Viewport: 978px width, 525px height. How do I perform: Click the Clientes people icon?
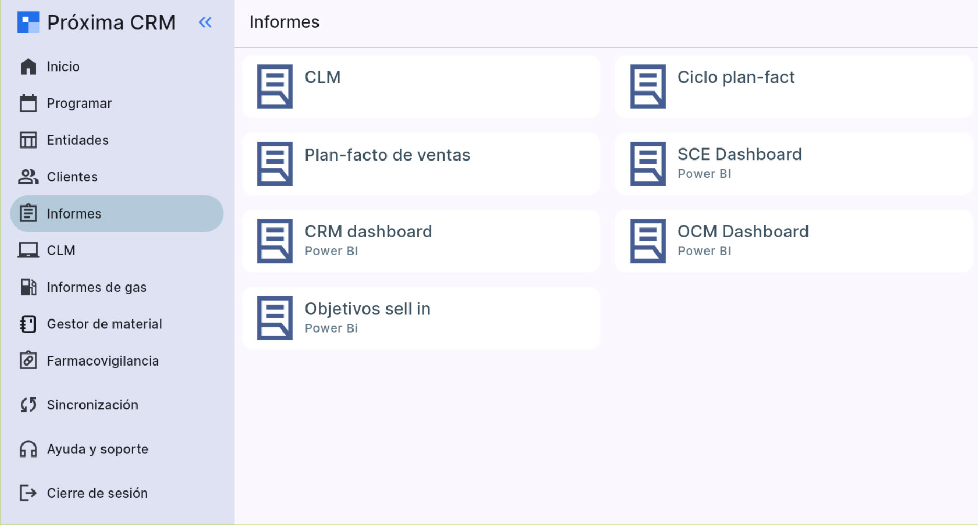click(28, 177)
